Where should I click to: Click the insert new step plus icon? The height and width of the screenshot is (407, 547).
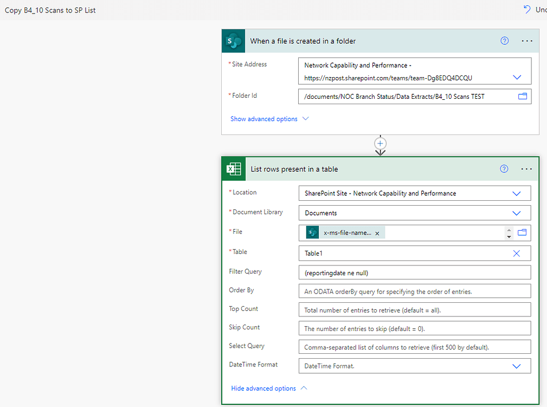click(380, 144)
